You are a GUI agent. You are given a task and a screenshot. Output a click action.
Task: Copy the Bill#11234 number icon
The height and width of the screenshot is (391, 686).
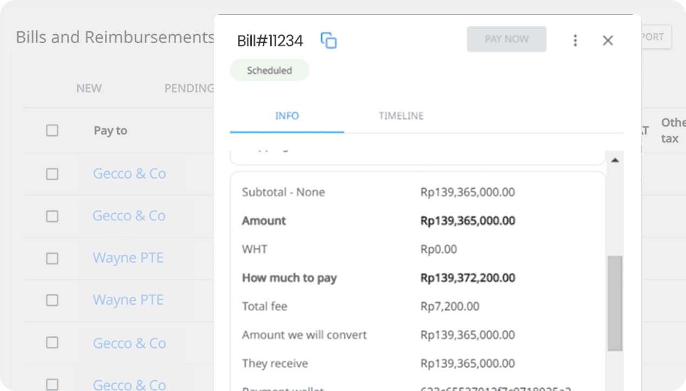click(329, 41)
